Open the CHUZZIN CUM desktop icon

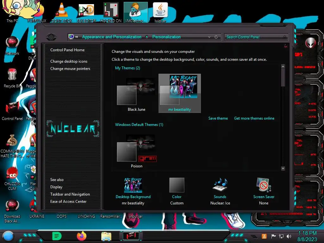click(x=12, y=178)
